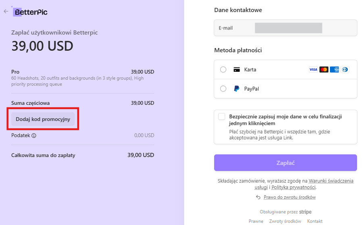Image resolution: width=363 pixels, height=225 pixels.
Task: Click the E-mail input field
Action: pos(288,28)
